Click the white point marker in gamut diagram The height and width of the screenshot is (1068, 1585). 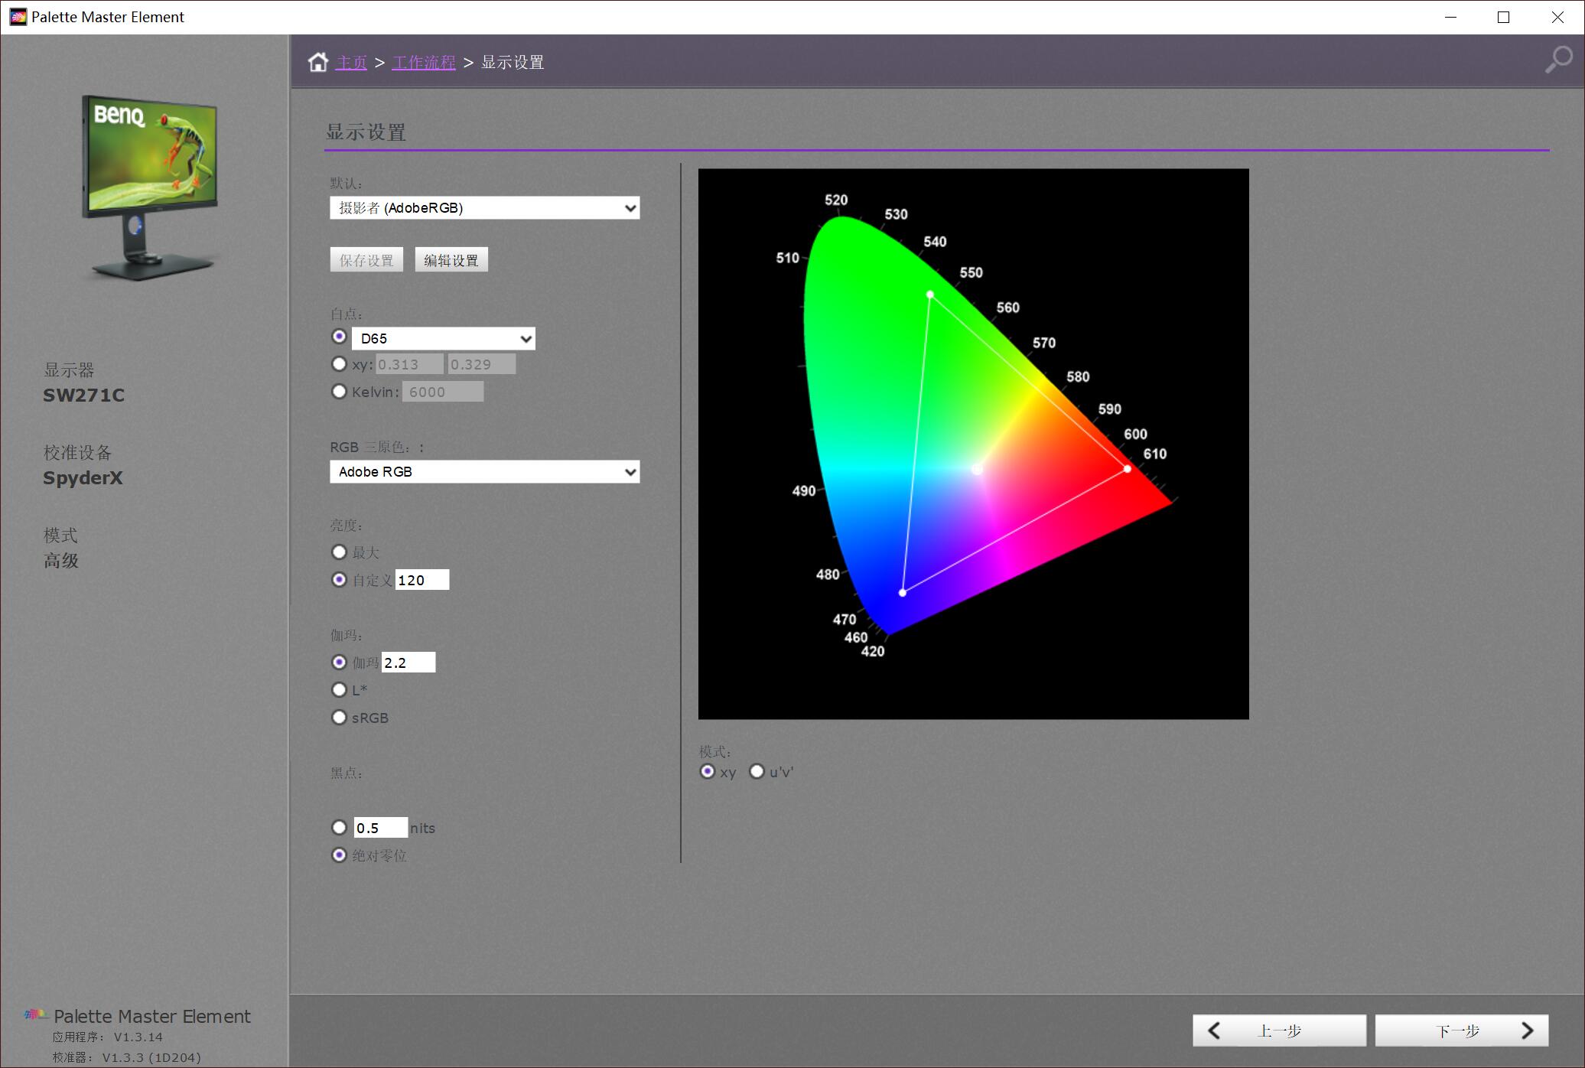(977, 469)
